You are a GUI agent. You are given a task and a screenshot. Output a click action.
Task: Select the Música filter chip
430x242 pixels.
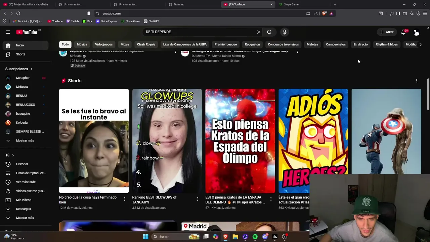click(x=82, y=44)
